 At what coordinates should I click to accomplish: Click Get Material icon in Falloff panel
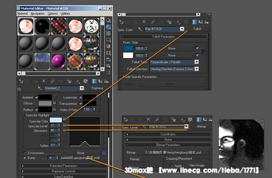click(121, 22)
